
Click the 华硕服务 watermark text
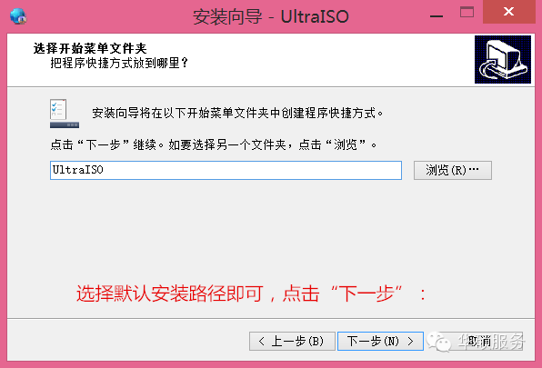pos(492,342)
